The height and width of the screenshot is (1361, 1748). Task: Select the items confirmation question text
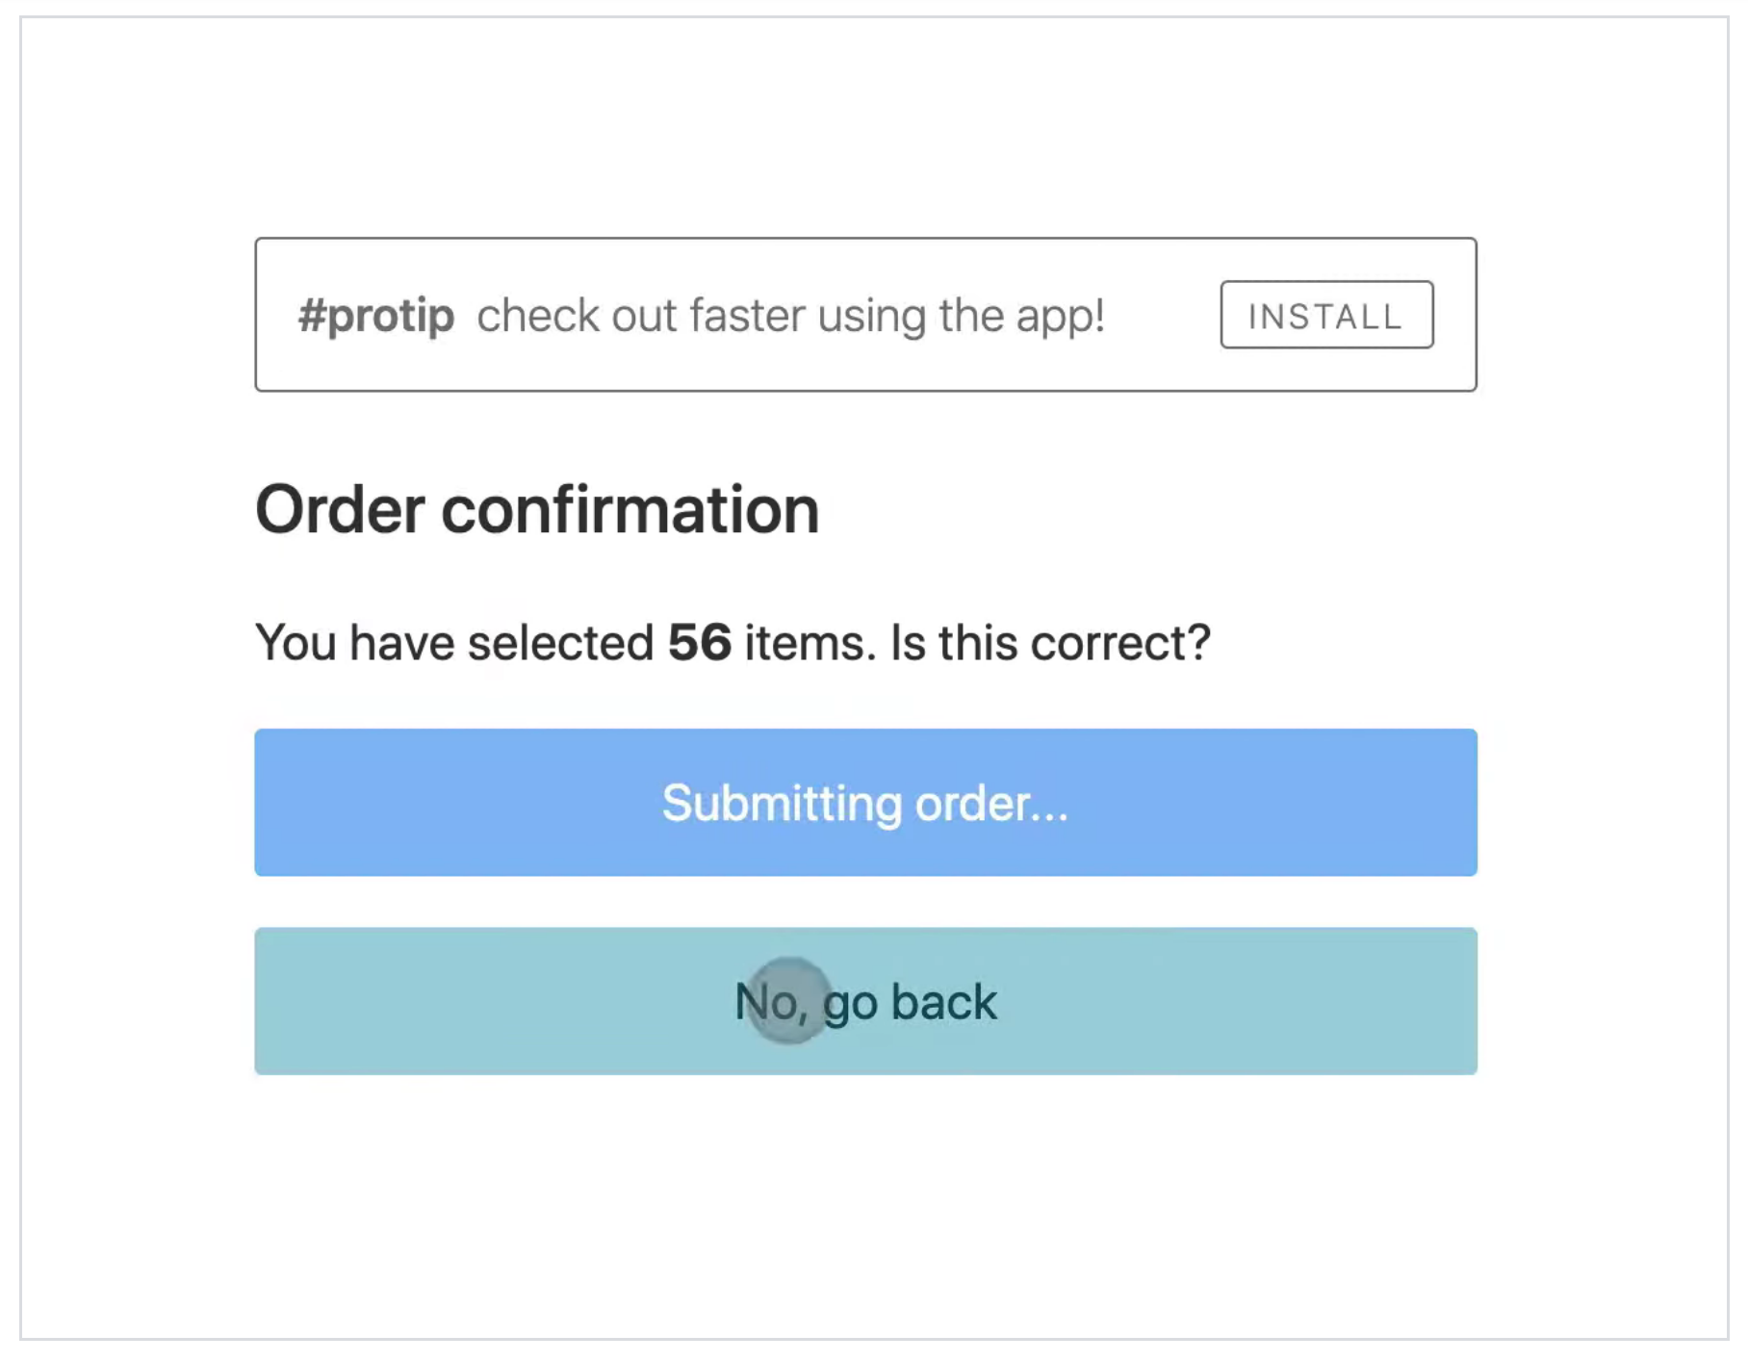(x=733, y=641)
